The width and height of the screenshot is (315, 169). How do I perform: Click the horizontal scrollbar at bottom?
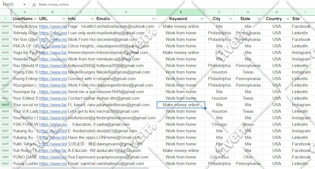tap(80, 168)
